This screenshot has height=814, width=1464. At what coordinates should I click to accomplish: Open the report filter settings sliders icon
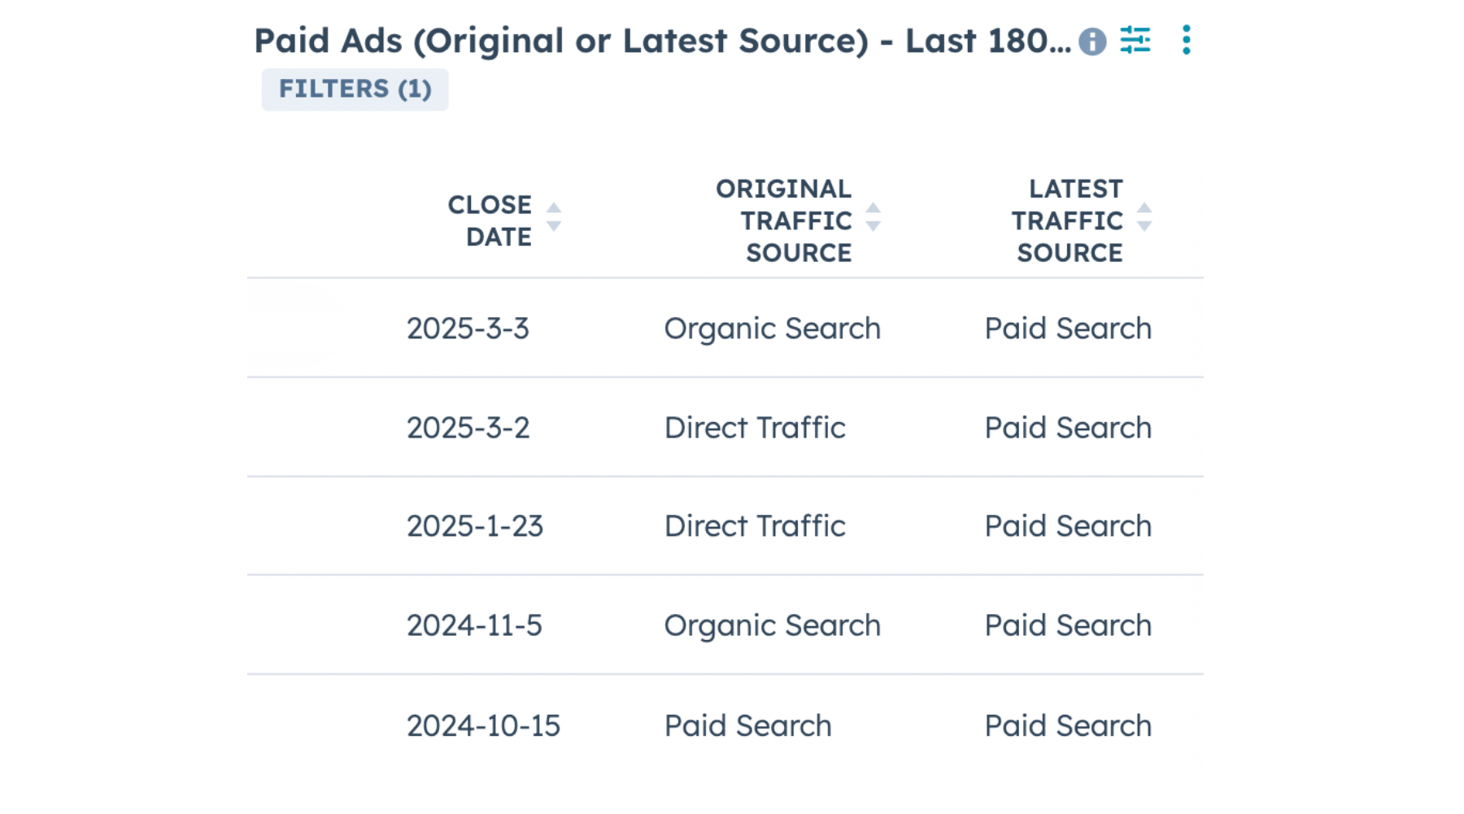click(1135, 39)
